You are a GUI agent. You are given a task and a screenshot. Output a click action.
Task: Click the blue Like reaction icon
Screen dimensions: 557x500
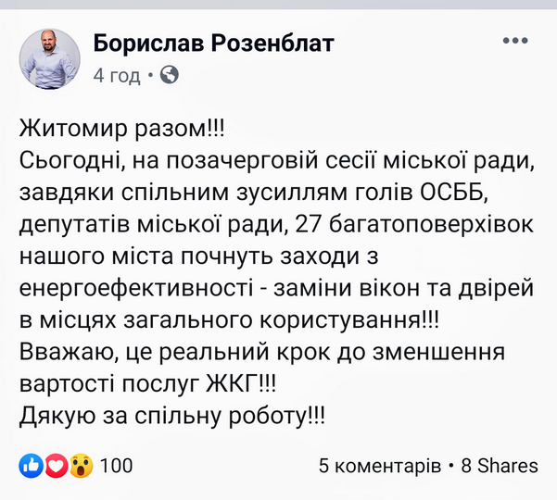click(x=31, y=466)
